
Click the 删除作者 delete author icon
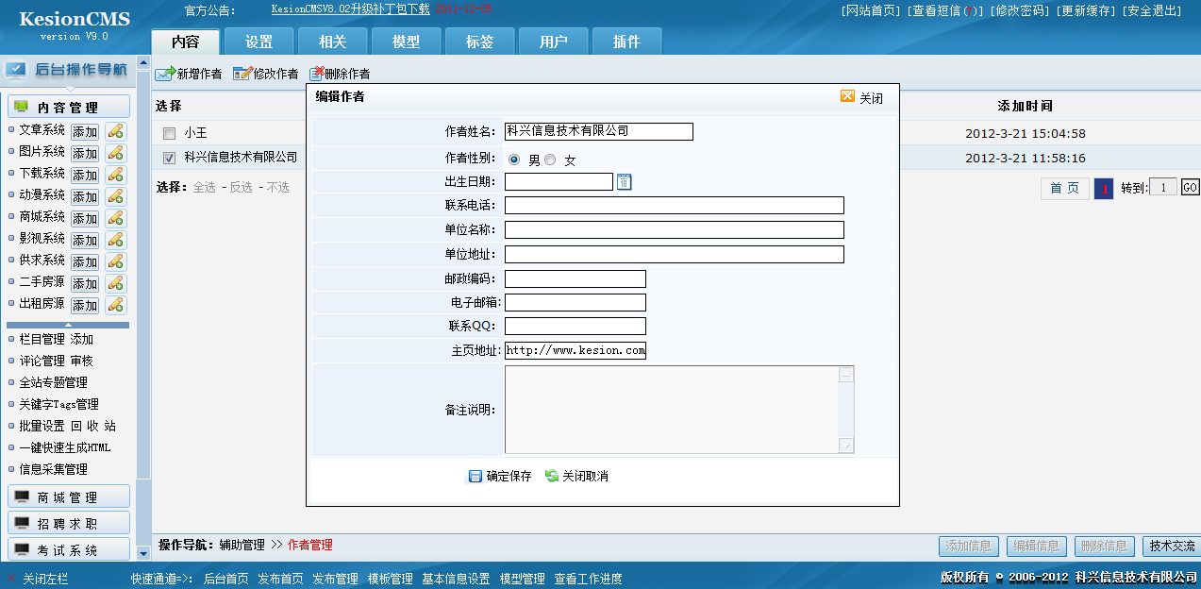[316, 74]
